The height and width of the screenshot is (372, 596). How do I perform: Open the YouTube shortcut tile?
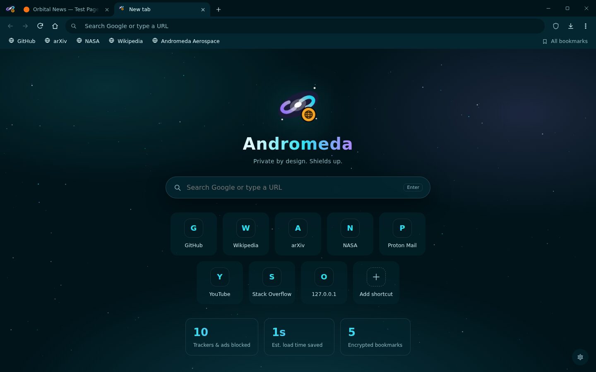pyautogui.click(x=220, y=283)
